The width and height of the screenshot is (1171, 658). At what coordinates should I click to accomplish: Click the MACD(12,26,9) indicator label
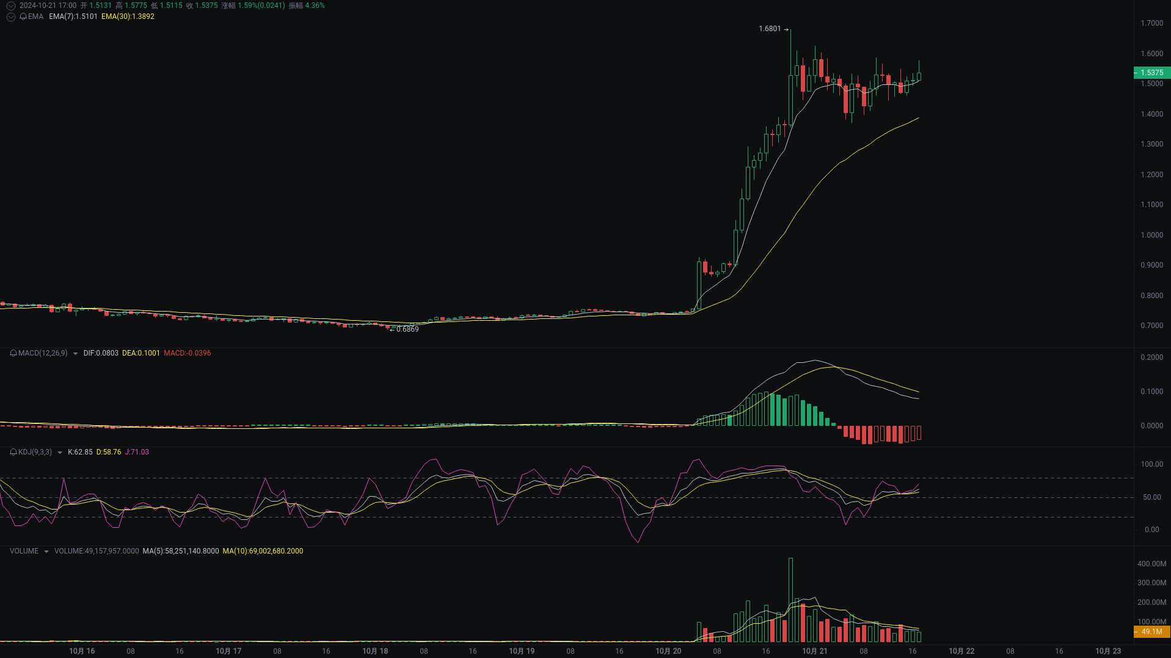coord(43,353)
